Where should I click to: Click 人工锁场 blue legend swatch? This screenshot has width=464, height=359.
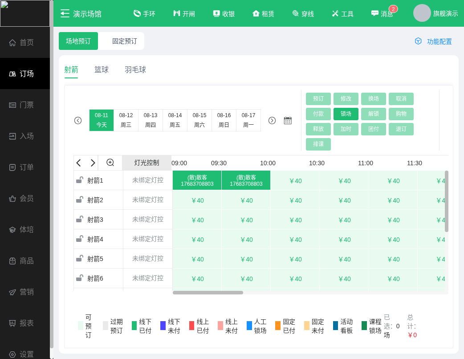coord(249,326)
